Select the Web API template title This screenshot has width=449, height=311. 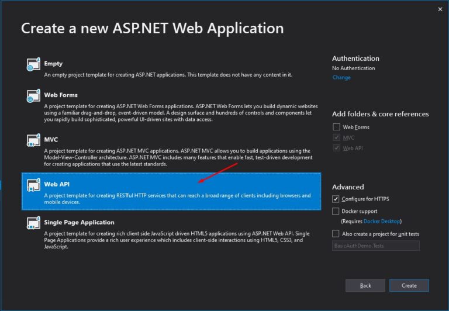57,184
